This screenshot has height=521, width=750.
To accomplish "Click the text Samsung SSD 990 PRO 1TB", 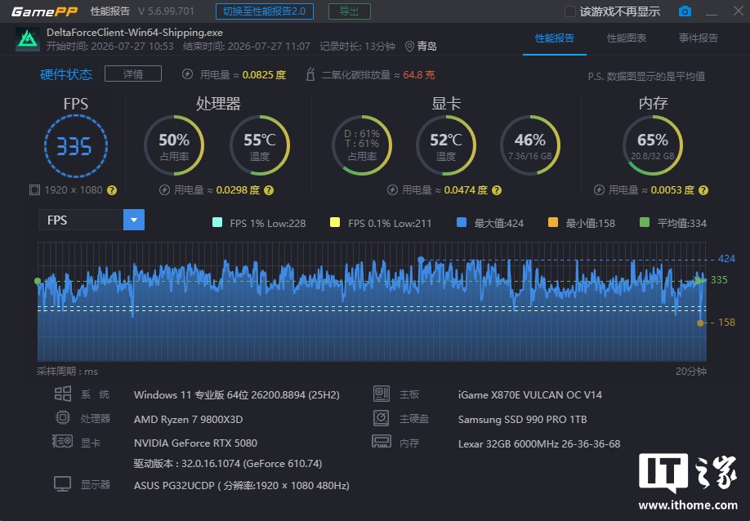I will (522, 419).
